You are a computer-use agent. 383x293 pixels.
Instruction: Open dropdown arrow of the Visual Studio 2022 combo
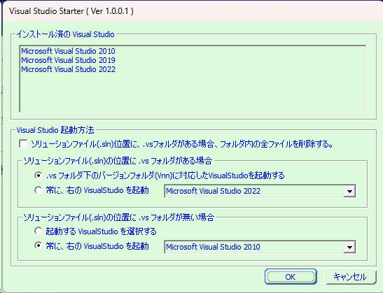click(x=349, y=191)
